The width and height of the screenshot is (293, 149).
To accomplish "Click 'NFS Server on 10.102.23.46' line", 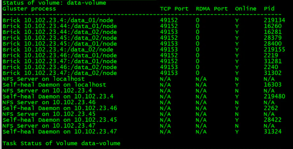I will click(x=49, y=103).
